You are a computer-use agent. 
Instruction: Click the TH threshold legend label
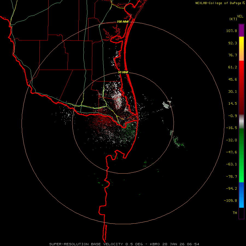235,213
